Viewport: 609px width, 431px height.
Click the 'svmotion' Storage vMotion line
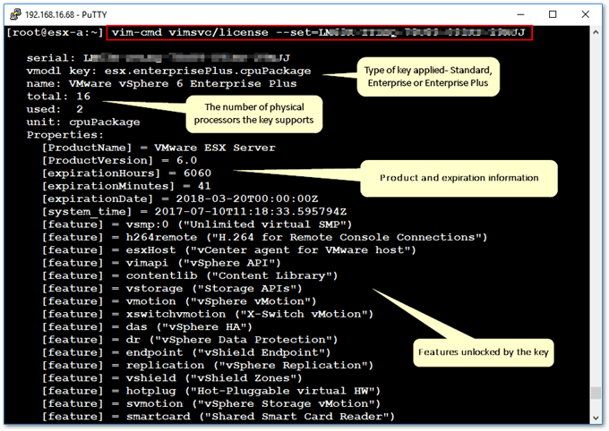pos(211,404)
